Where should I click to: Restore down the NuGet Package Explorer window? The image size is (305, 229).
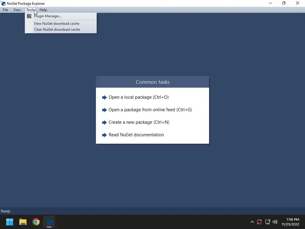tap(284, 3)
